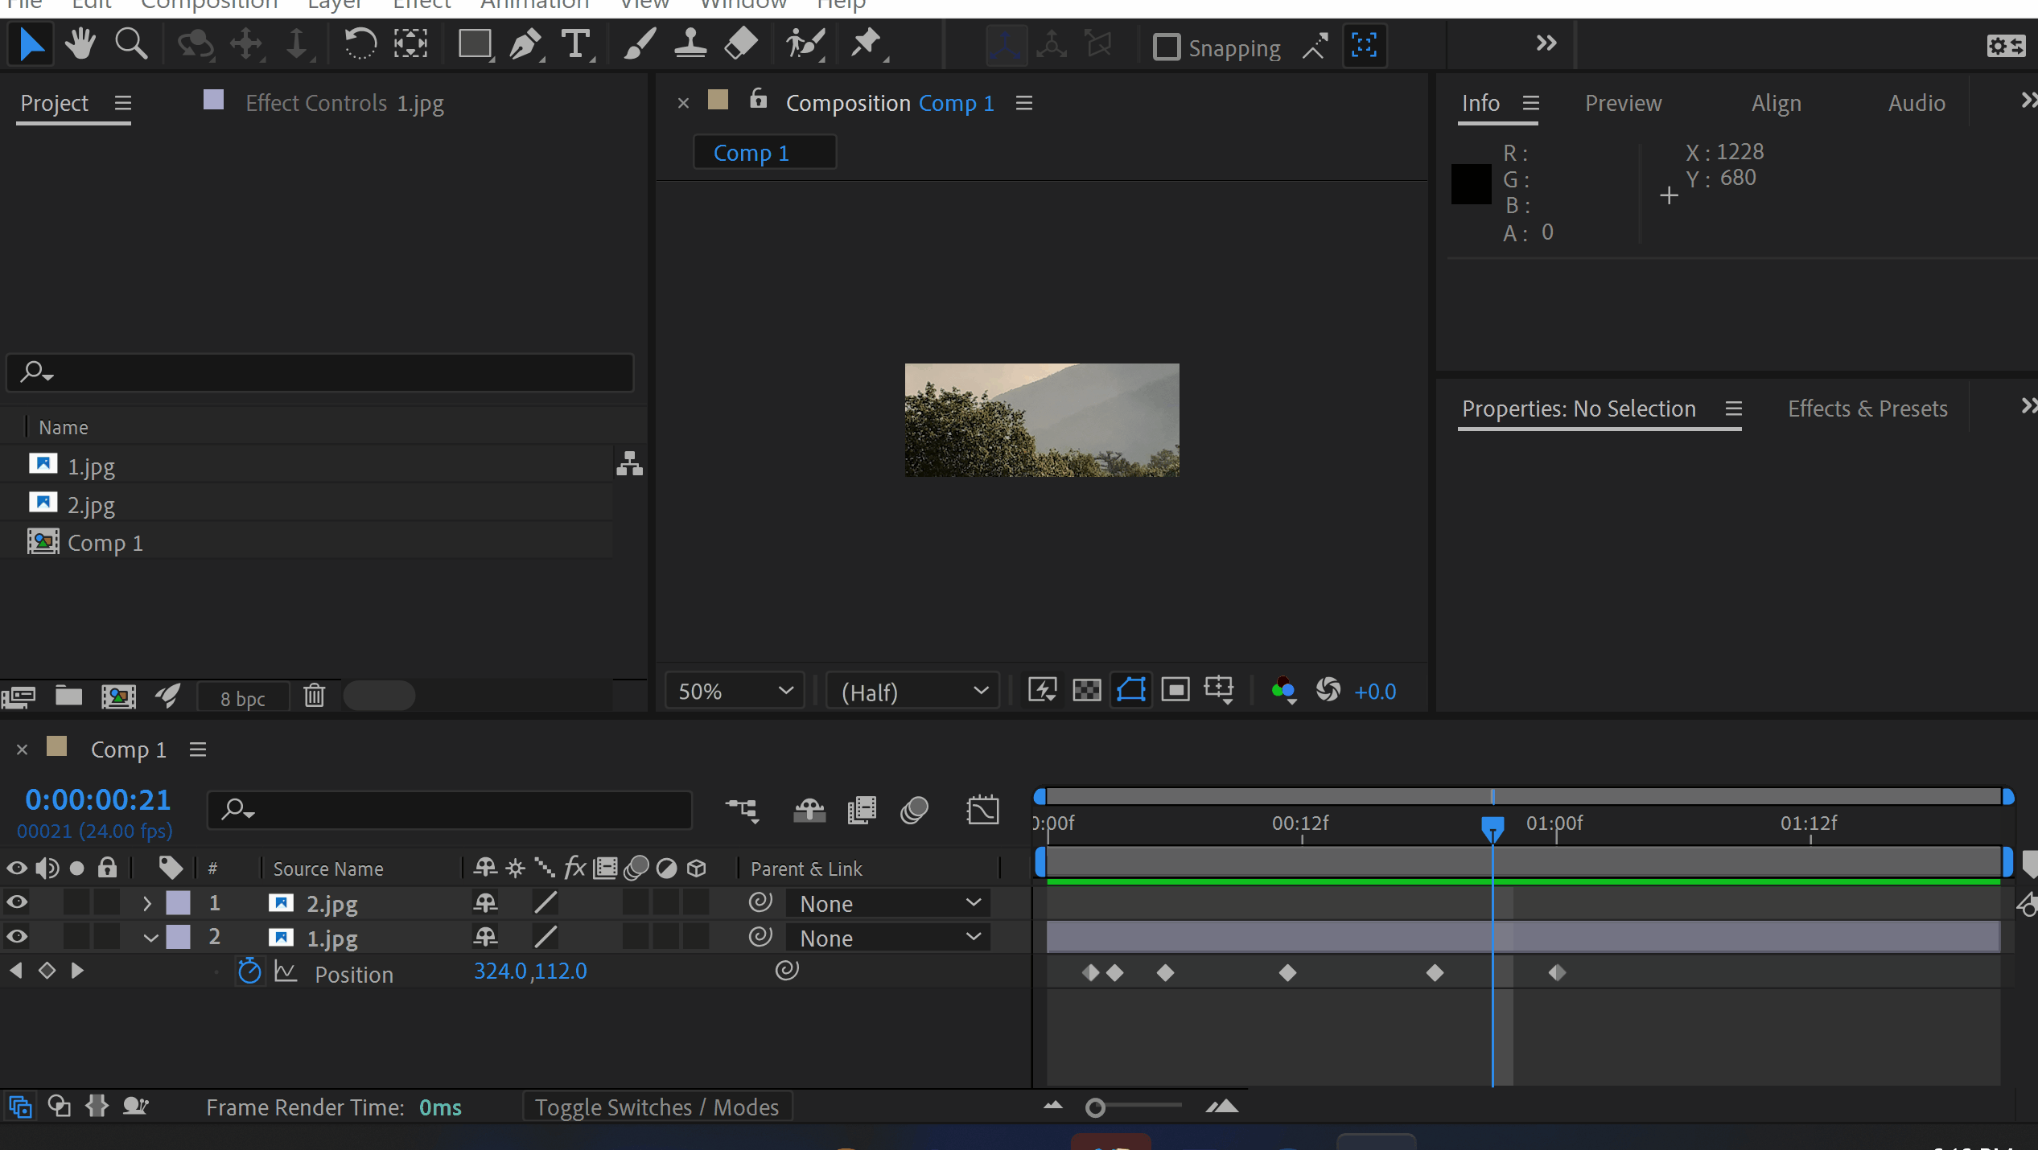Switch to the Effects & Presets tab
Viewport: 2038px width, 1150px height.
click(1867, 409)
